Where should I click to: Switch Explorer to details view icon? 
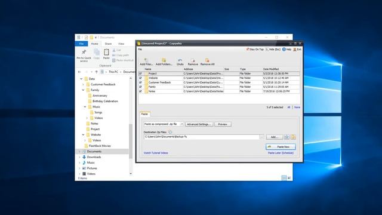(x=284, y=178)
